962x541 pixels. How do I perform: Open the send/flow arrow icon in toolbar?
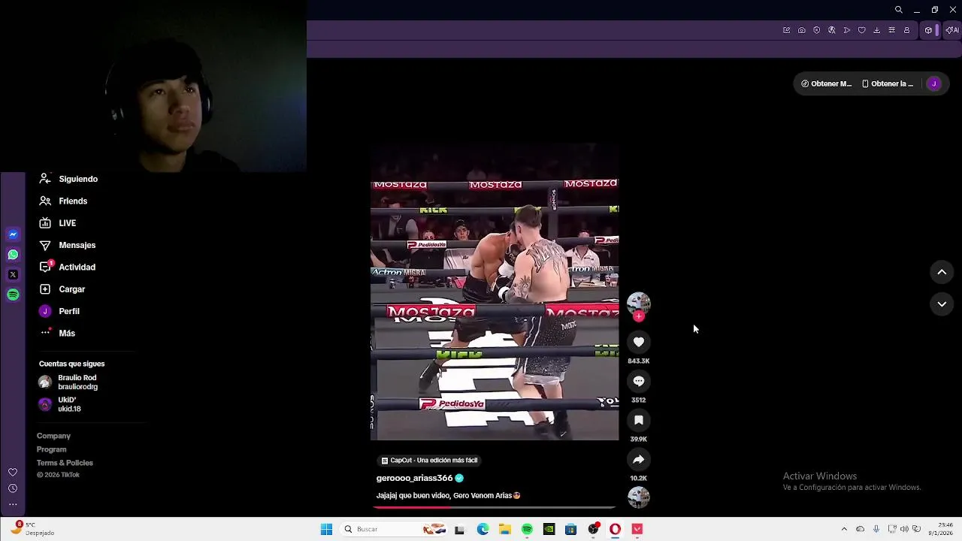click(847, 30)
